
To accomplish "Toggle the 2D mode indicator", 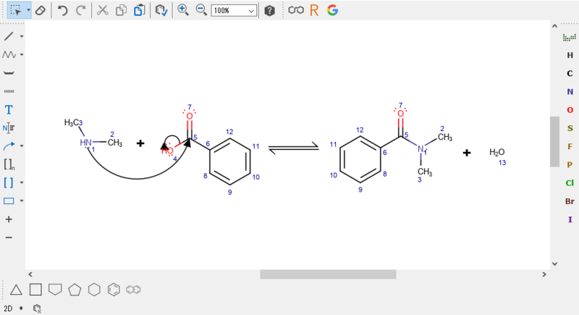I will click(8, 308).
